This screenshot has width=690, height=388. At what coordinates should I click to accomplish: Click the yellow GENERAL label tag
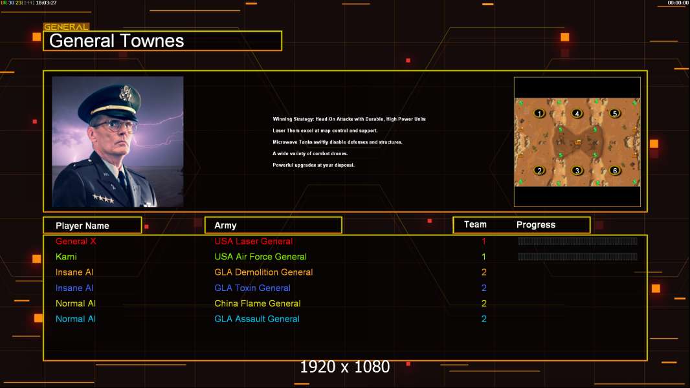click(67, 27)
